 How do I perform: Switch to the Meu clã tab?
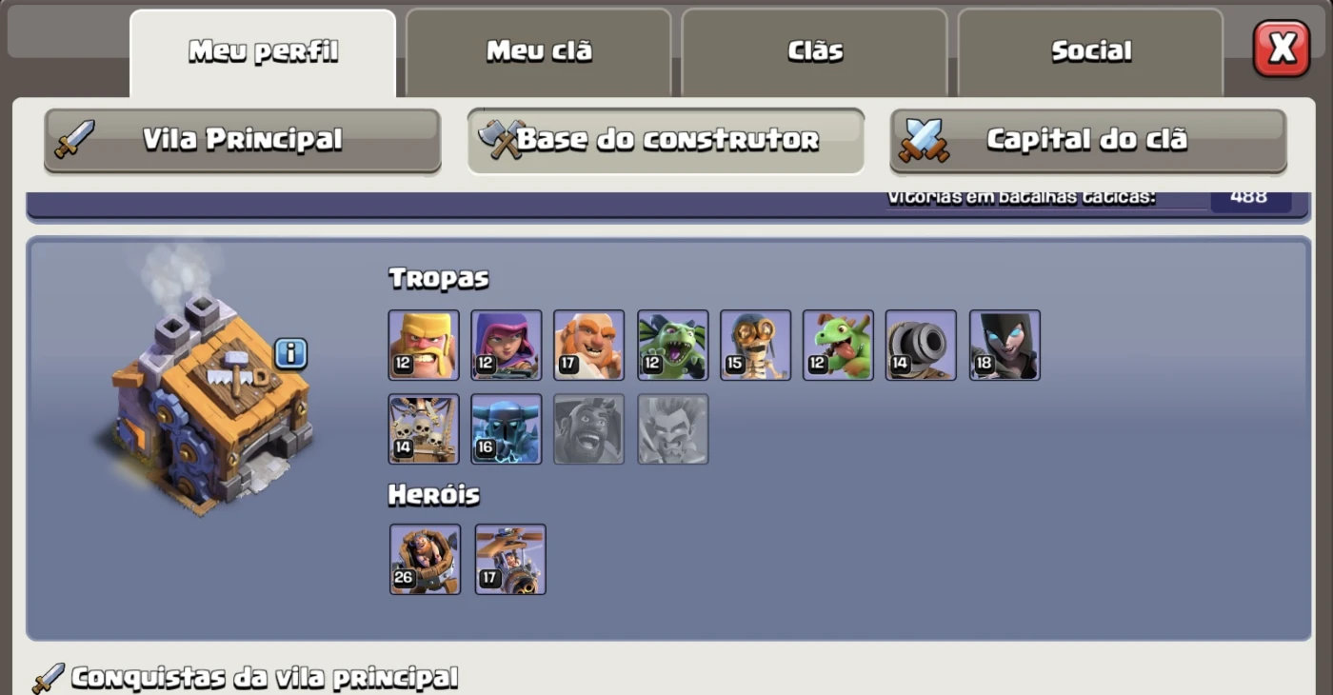click(539, 52)
